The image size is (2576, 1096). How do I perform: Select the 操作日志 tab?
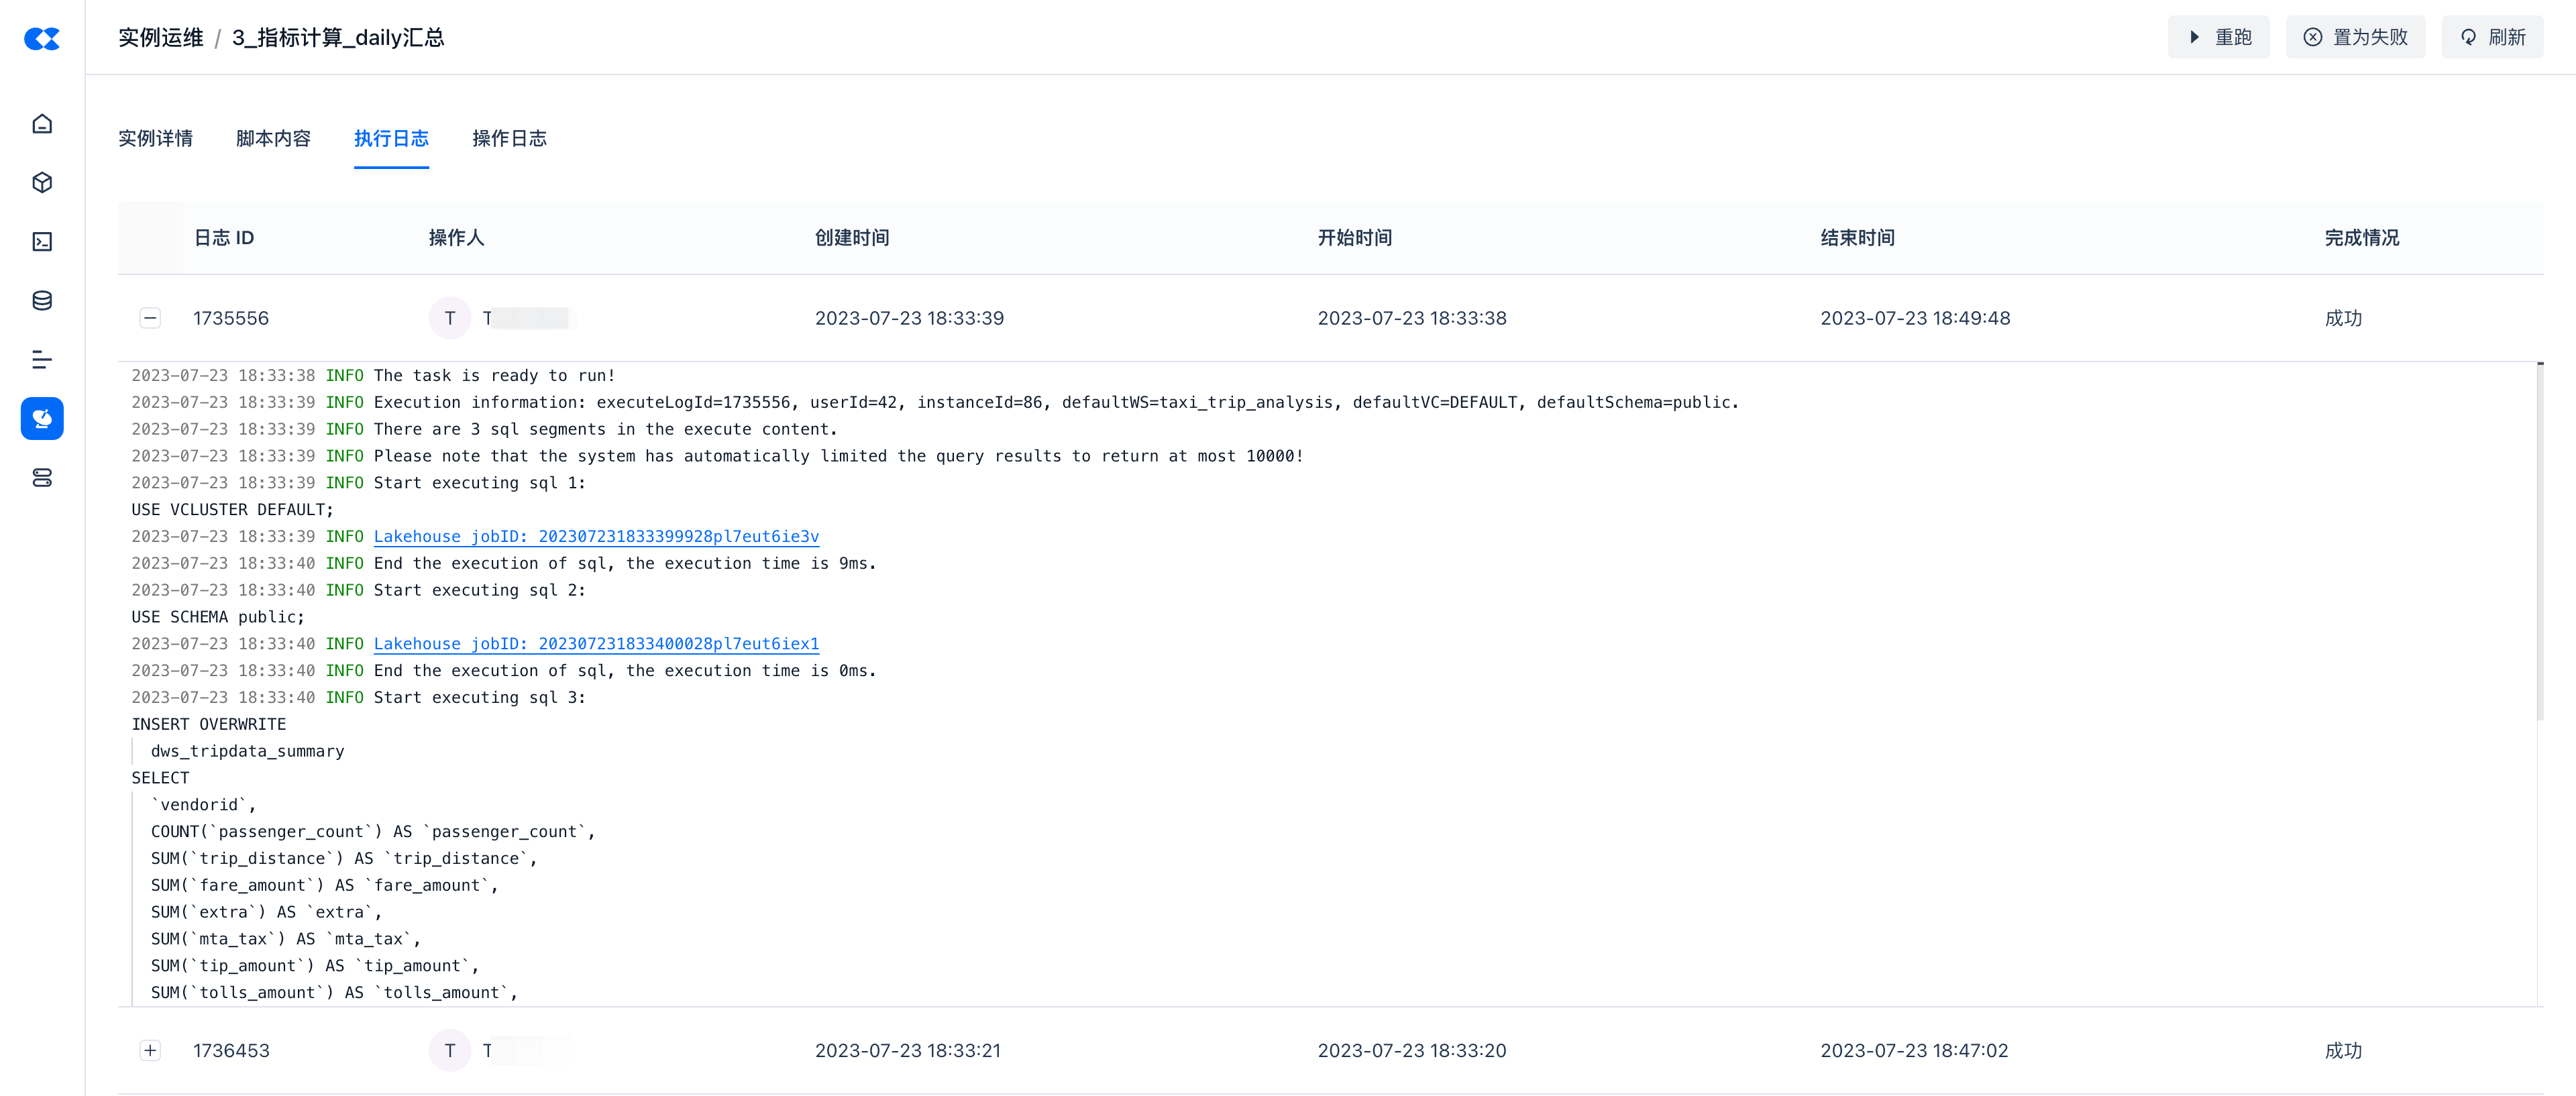pyautogui.click(x=509, y=138)
